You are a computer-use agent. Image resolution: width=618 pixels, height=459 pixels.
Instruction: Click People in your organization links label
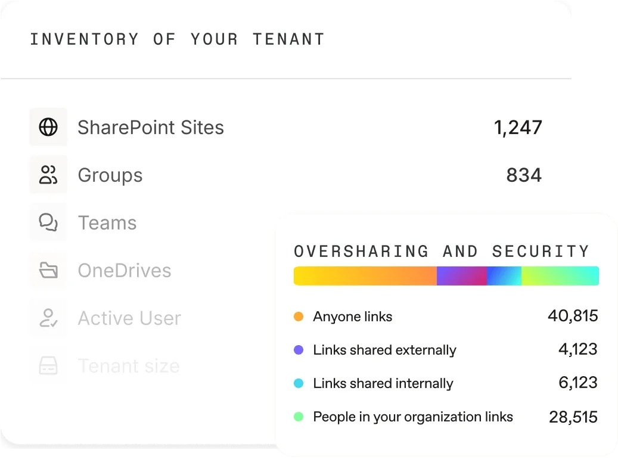click(x=413, y=417)
